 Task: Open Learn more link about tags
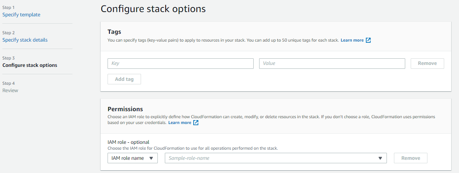[352, 40]
